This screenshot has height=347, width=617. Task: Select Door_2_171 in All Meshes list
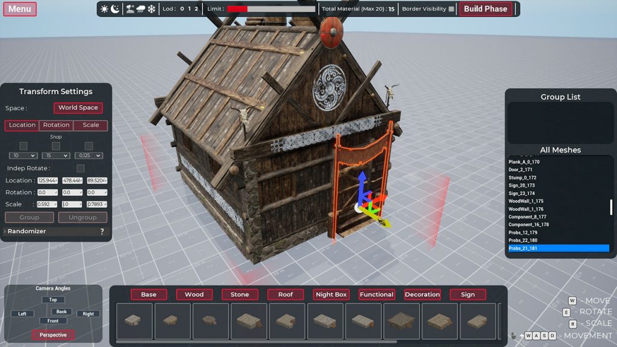click(521, 170)
